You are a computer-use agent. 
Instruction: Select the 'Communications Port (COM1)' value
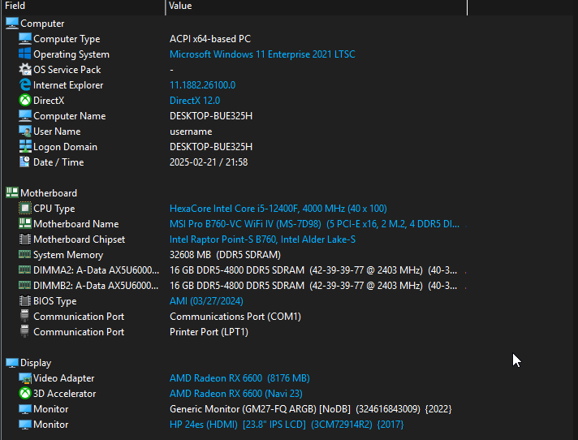point(235,316)
